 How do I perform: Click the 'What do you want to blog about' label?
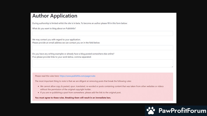click(x=52, y=28)
